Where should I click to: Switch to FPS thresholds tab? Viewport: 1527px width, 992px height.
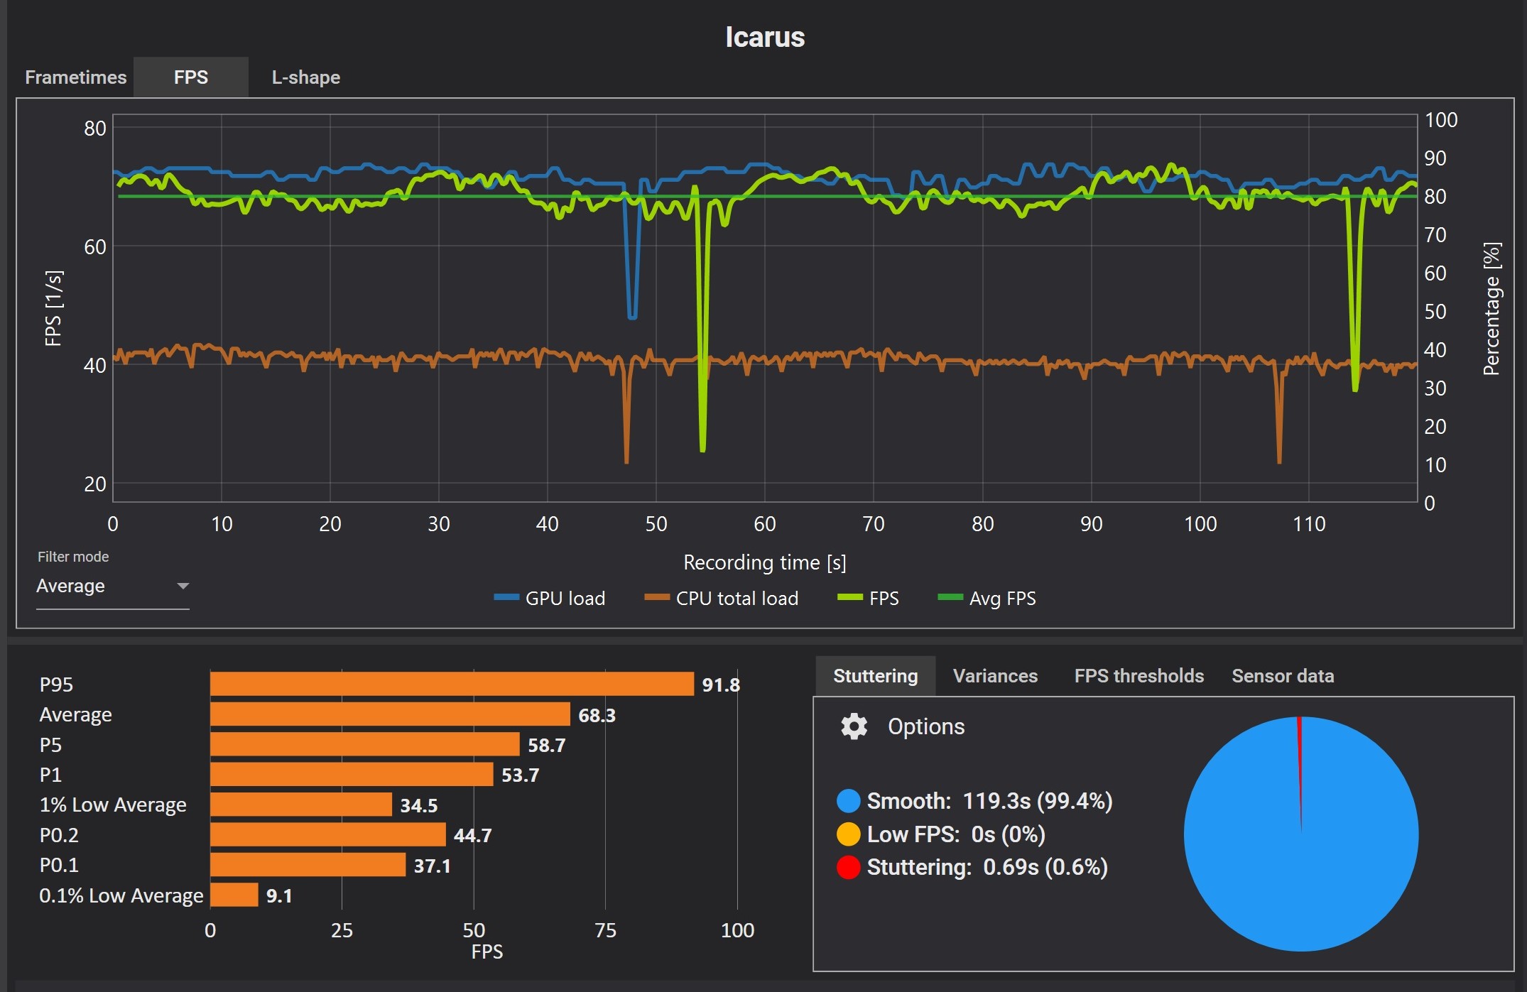[x=1139, y=676]
